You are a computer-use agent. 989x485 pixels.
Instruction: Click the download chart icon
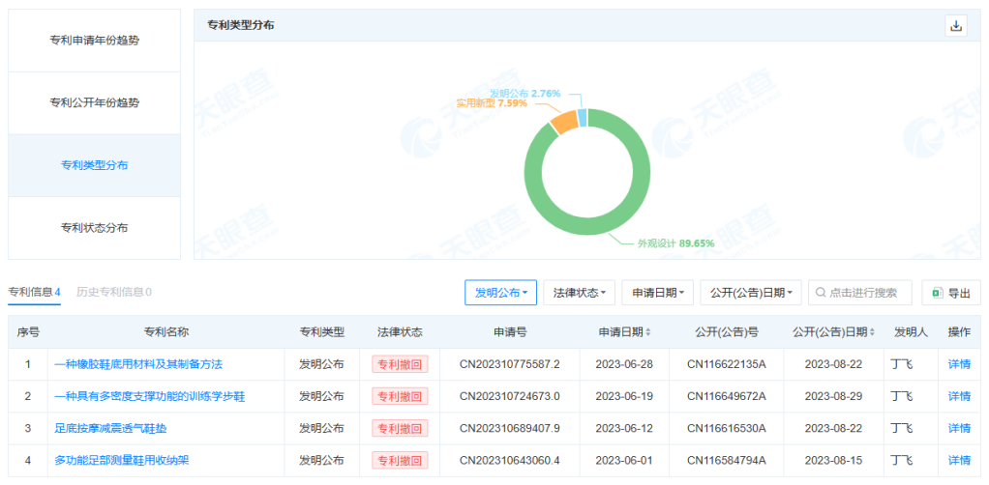tap(956, 26)
